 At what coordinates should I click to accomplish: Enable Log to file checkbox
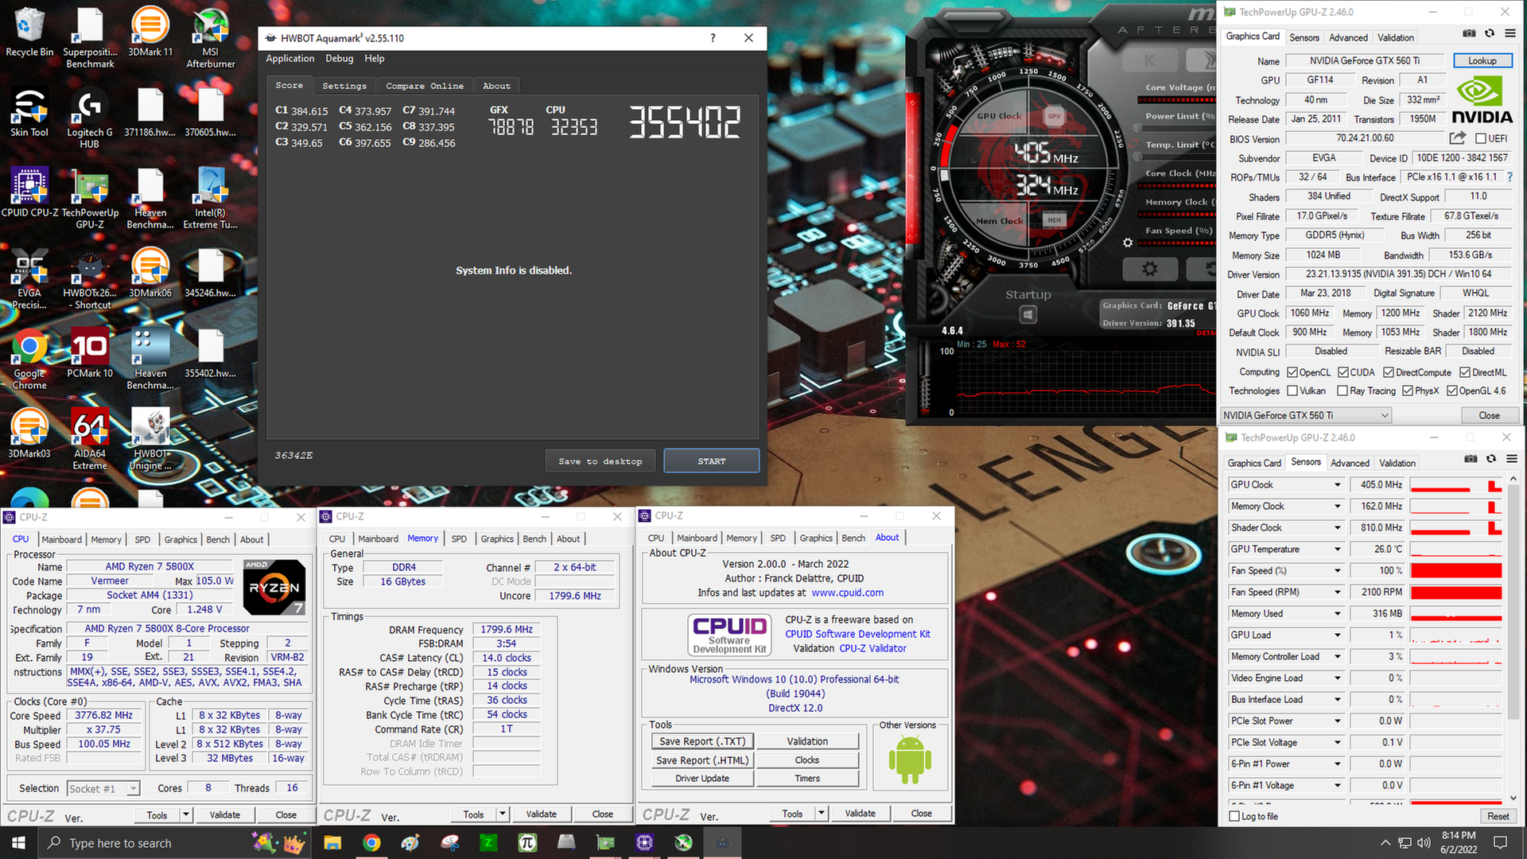pos(1234,816)
